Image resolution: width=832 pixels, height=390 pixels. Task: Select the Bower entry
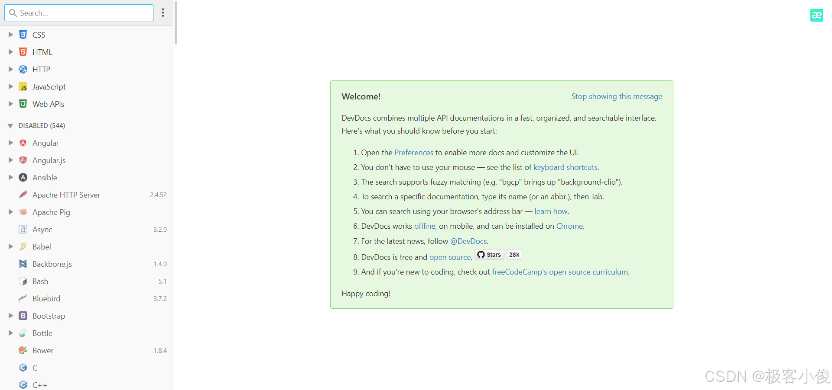[x=87, y=350]
